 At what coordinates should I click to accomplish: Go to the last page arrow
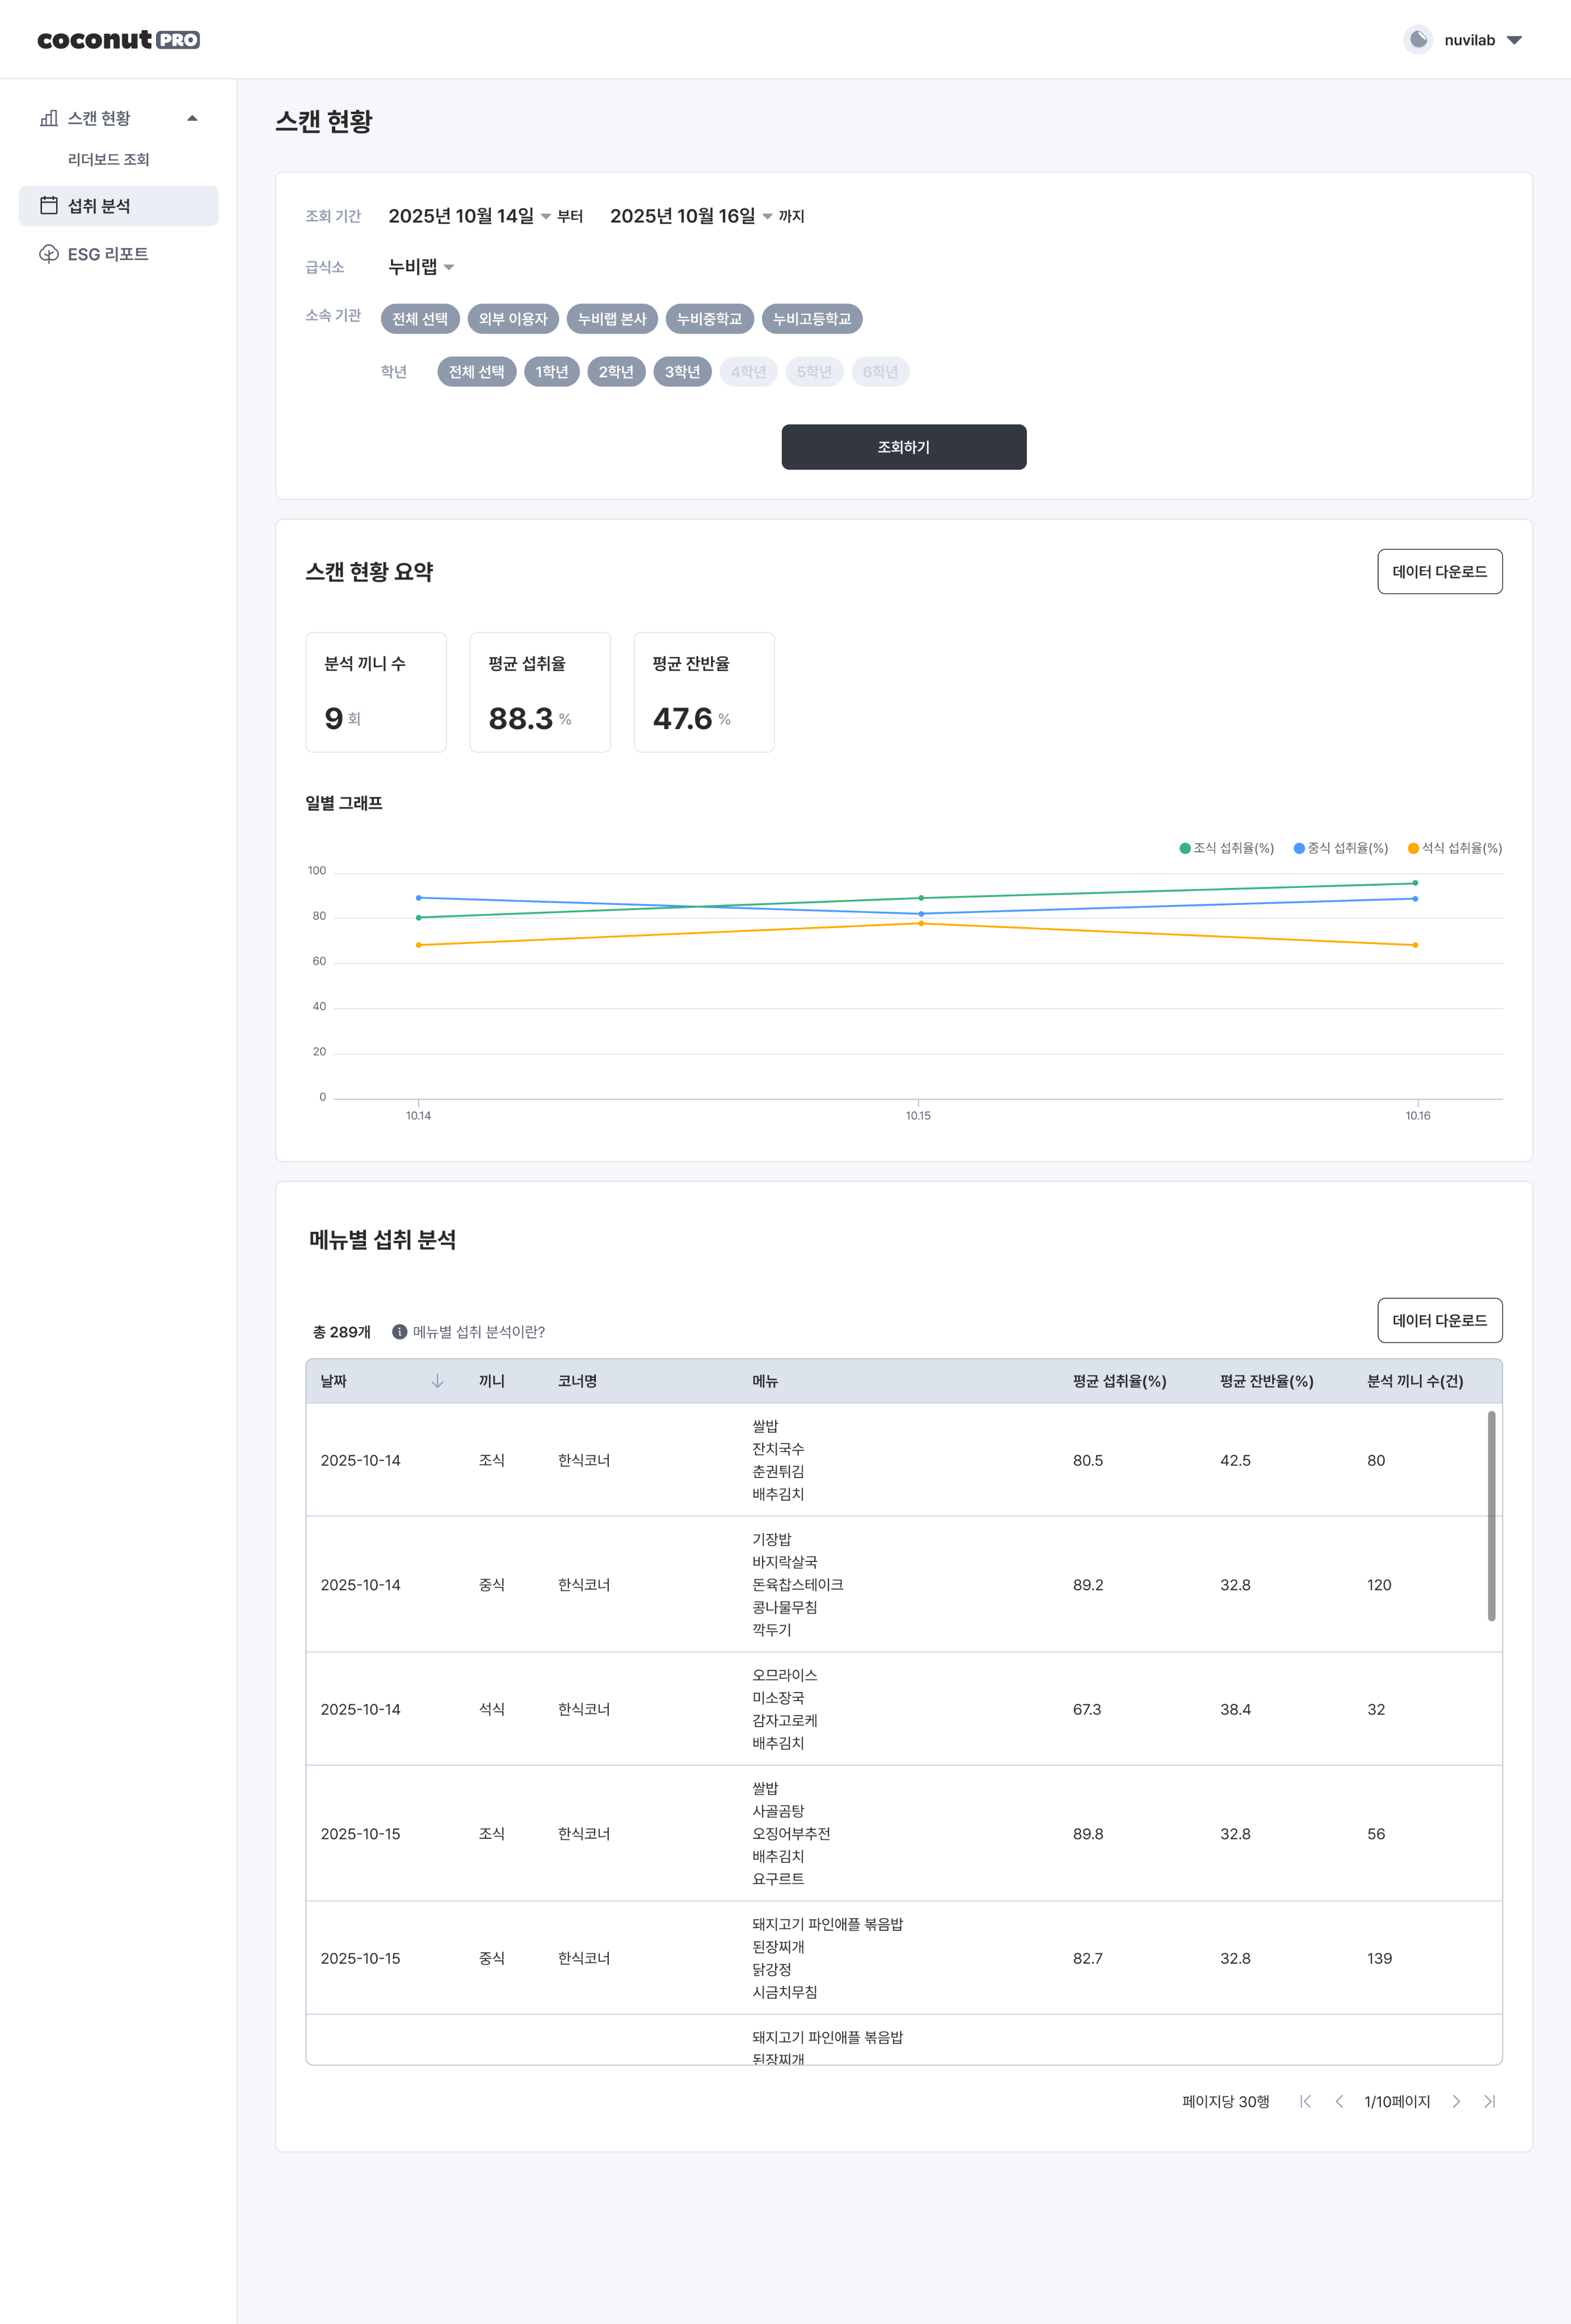[x=1489, y=2101]
